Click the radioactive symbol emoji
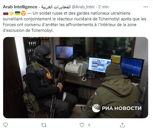This screenshot has width=153, height=128. pos(23,13)
